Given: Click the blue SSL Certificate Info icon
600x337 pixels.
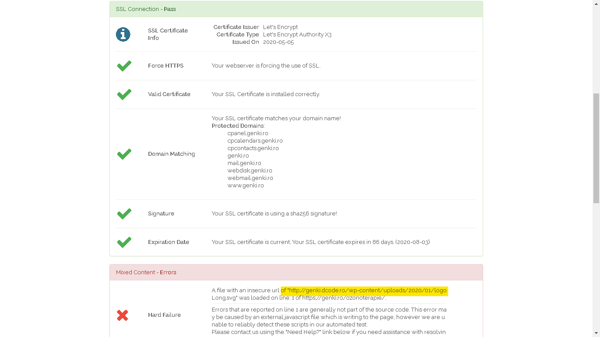Looking at the screenshot, I should click(123, 34).
